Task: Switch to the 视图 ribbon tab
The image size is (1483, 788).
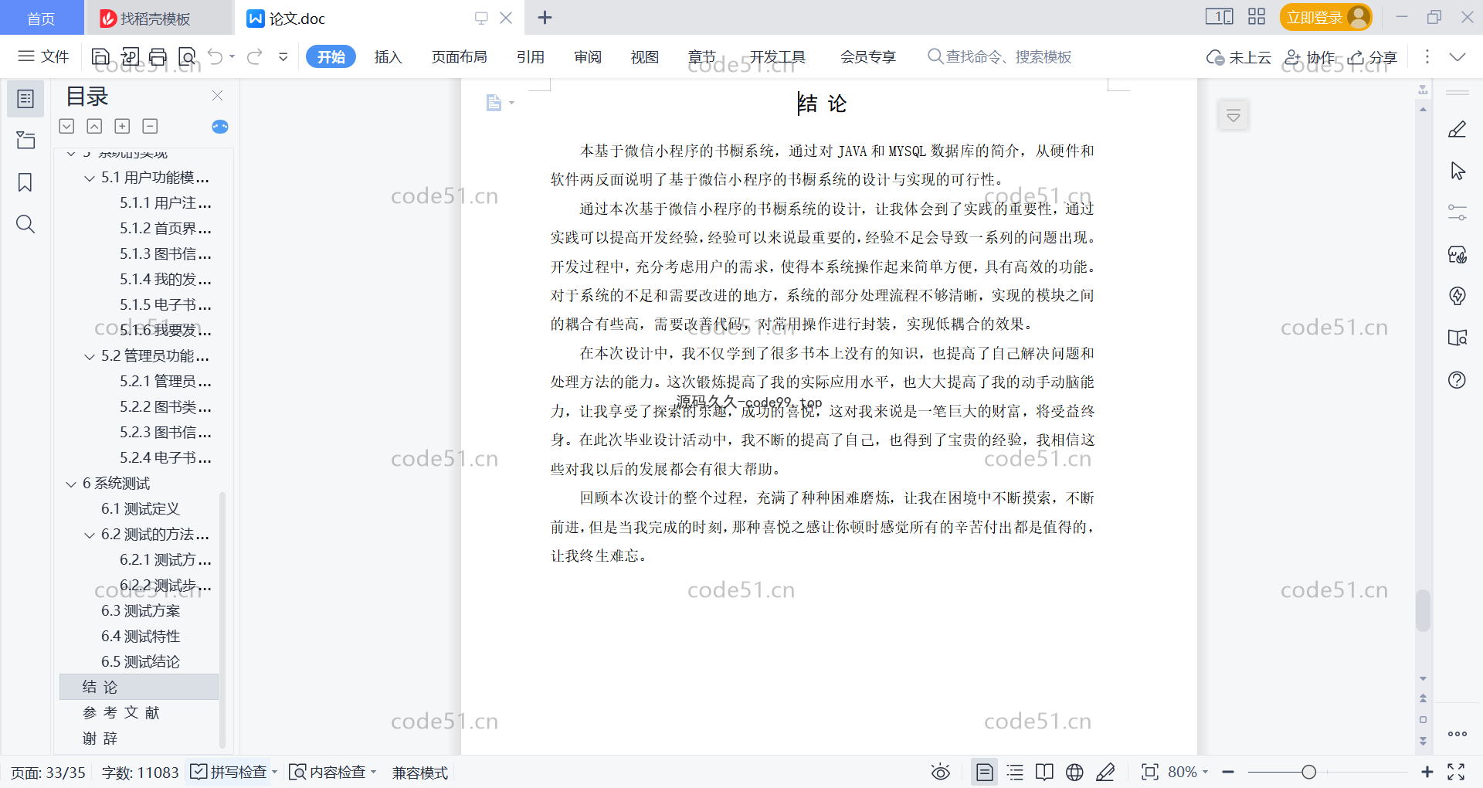Action: (645, 57)
